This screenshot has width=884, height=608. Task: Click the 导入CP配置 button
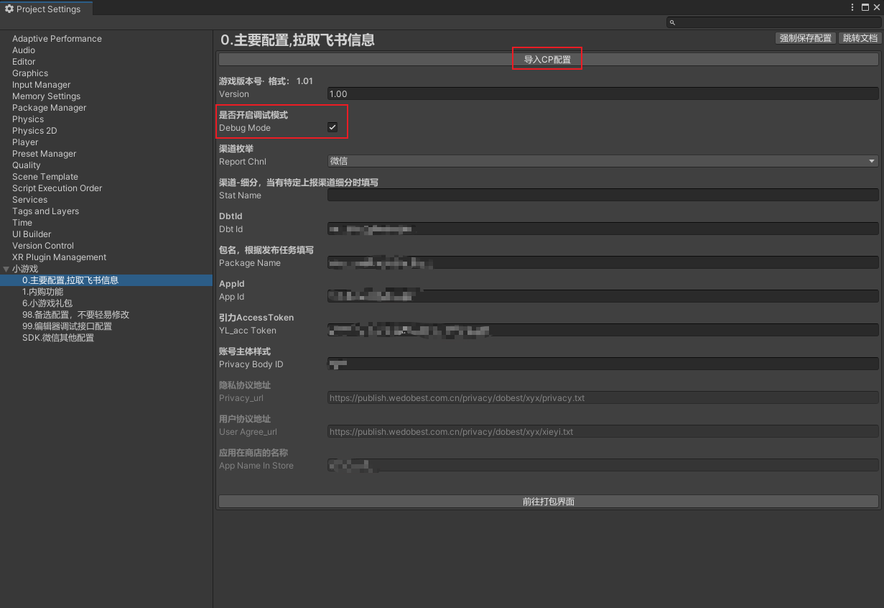click(x=547, y=60)
